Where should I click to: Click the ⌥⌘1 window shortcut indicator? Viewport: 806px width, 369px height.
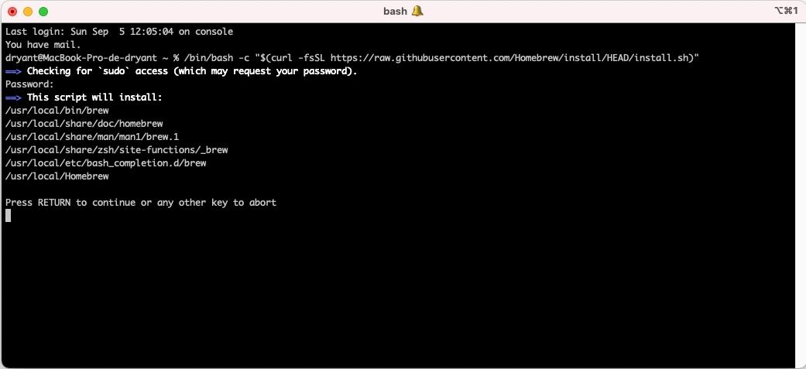coord(785,11)
